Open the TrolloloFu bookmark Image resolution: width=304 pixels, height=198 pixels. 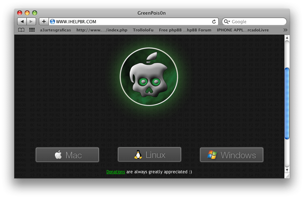(143, 30)
